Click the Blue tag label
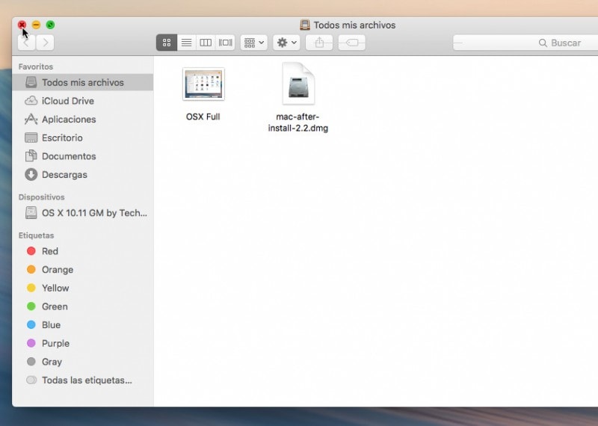 pyautogui.click(x=51, y=325)
